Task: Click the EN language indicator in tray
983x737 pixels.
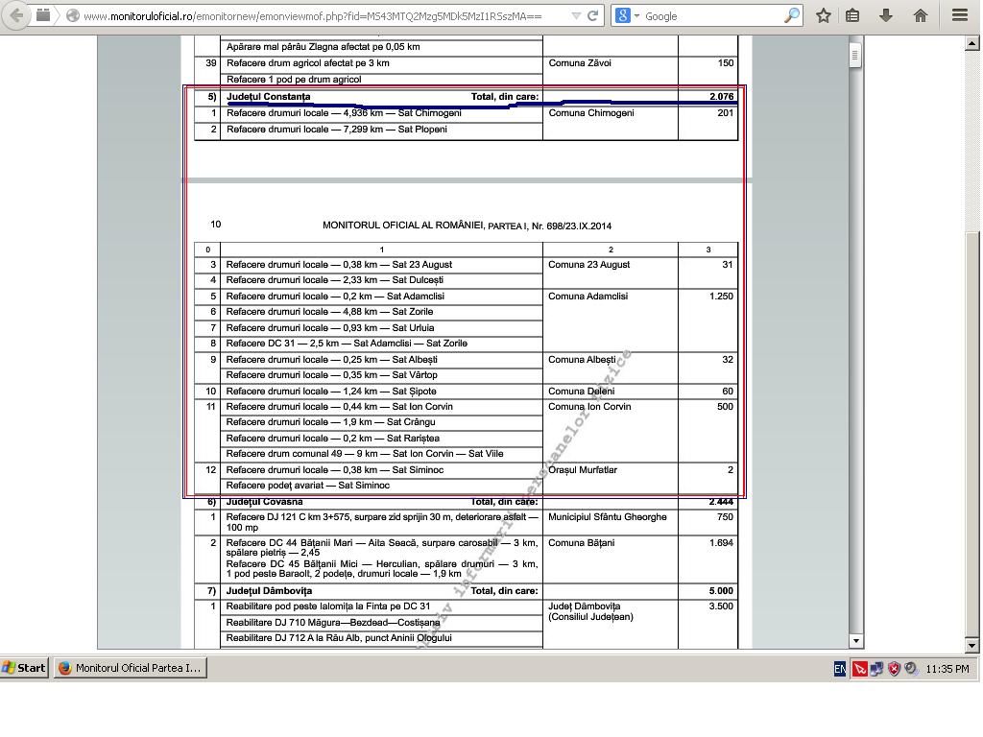Action: coord(840,669)
